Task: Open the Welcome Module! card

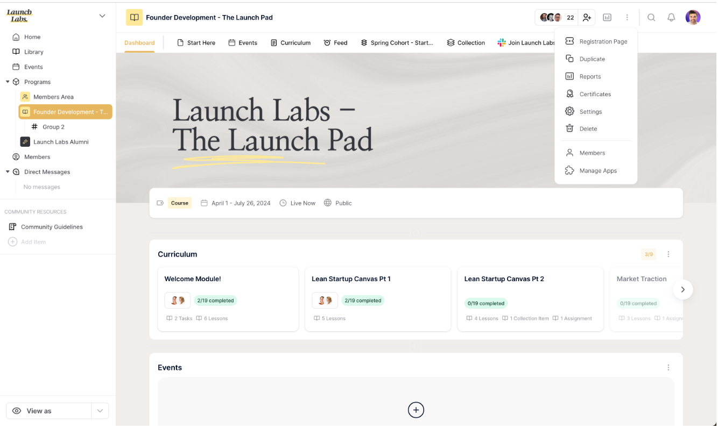Action: pos(228,299)
